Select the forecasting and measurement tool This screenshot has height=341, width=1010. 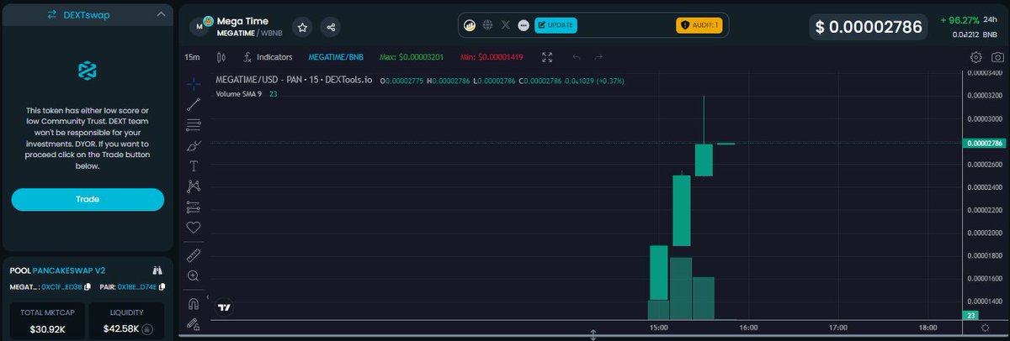(x=194, y=207)
